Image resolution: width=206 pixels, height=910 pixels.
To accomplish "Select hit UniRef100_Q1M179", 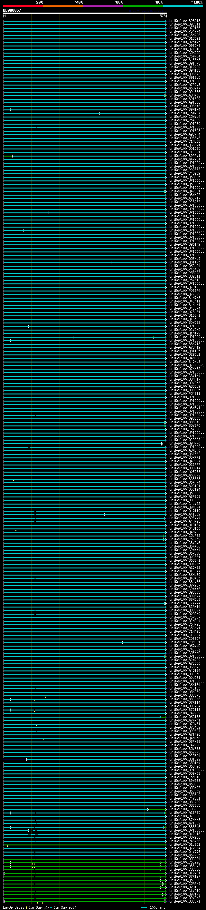I will (184, 333).
